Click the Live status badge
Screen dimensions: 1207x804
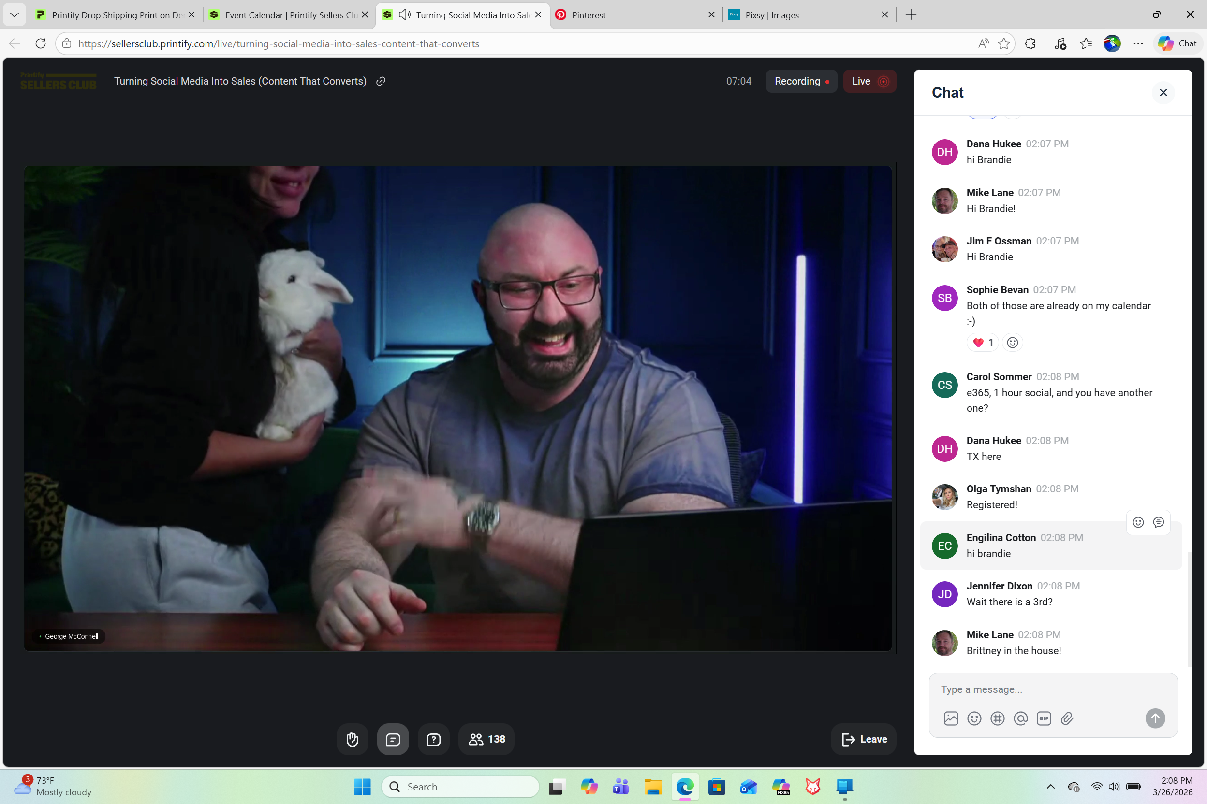tap(869, 81)
